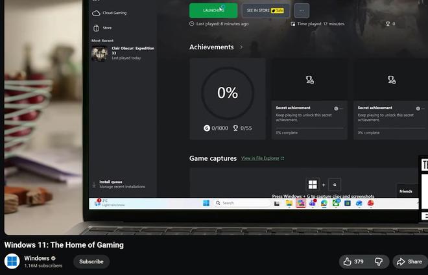Image resolution: width=428 pixels, height=275 pixels.
Task: Click the Clair Obscur: Expedition 33 title
Action: (133, 50)
